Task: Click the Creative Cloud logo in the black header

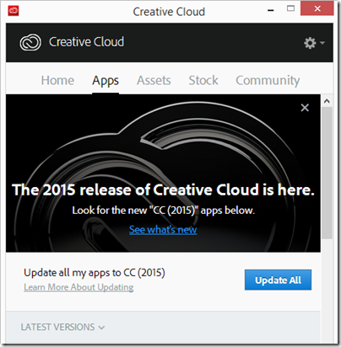Action: tap(30, 42)
